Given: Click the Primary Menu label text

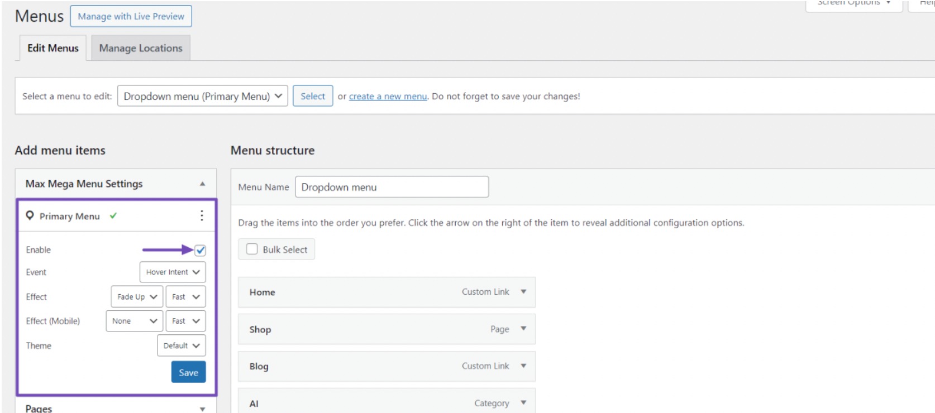Looking at the screenshot, I should (70, 216).
